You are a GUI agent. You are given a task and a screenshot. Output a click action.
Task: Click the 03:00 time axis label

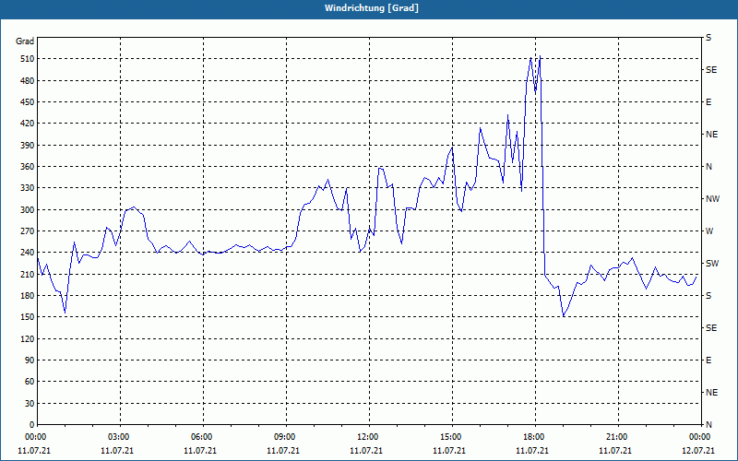[x=121, y=437]
